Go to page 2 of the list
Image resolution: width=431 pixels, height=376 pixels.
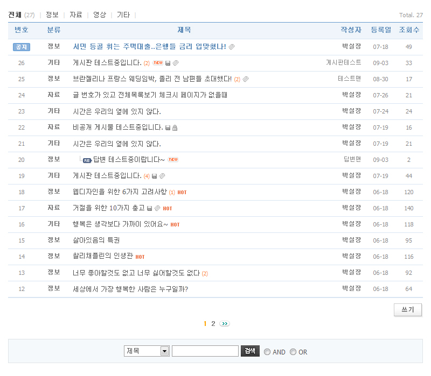[x=213, y=324]
